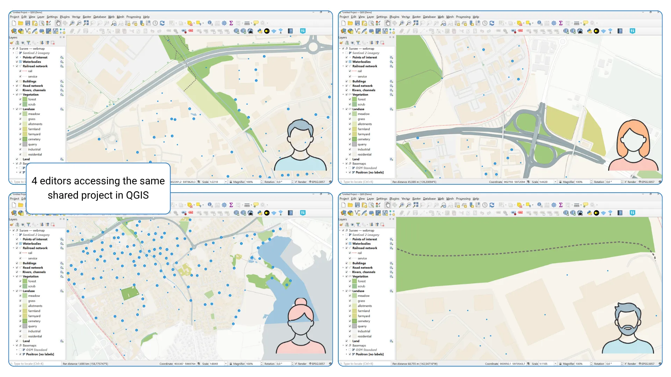Click blue sync arrows plugin icon, bottom-left window

point(303,213)
